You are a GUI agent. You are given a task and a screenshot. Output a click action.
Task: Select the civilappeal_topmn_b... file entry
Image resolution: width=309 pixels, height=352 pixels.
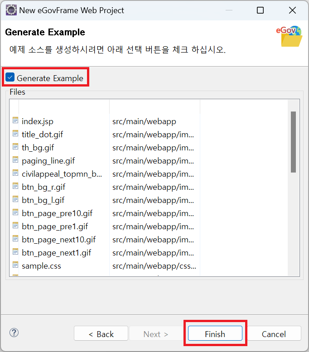pyautogui.click(x=62, y=174)
